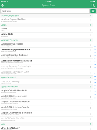Choose AmericanTypewriter-Condensed font
The height and width of the screenshot is (130, 97).
coord(47,56)
